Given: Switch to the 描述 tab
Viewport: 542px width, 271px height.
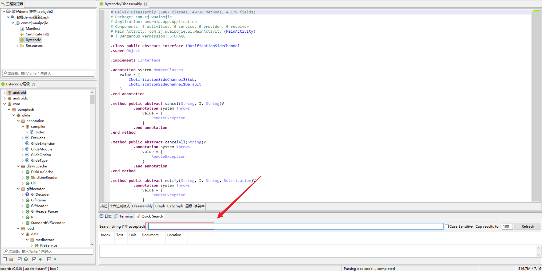Looking at the screenshot, I should click(x=104, y=206).
